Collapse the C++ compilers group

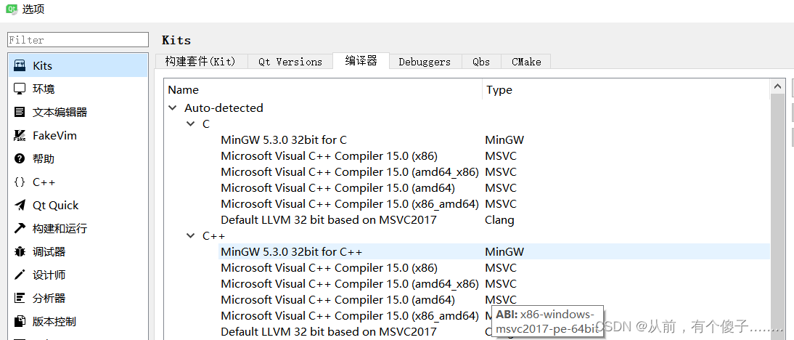(190, 235)
